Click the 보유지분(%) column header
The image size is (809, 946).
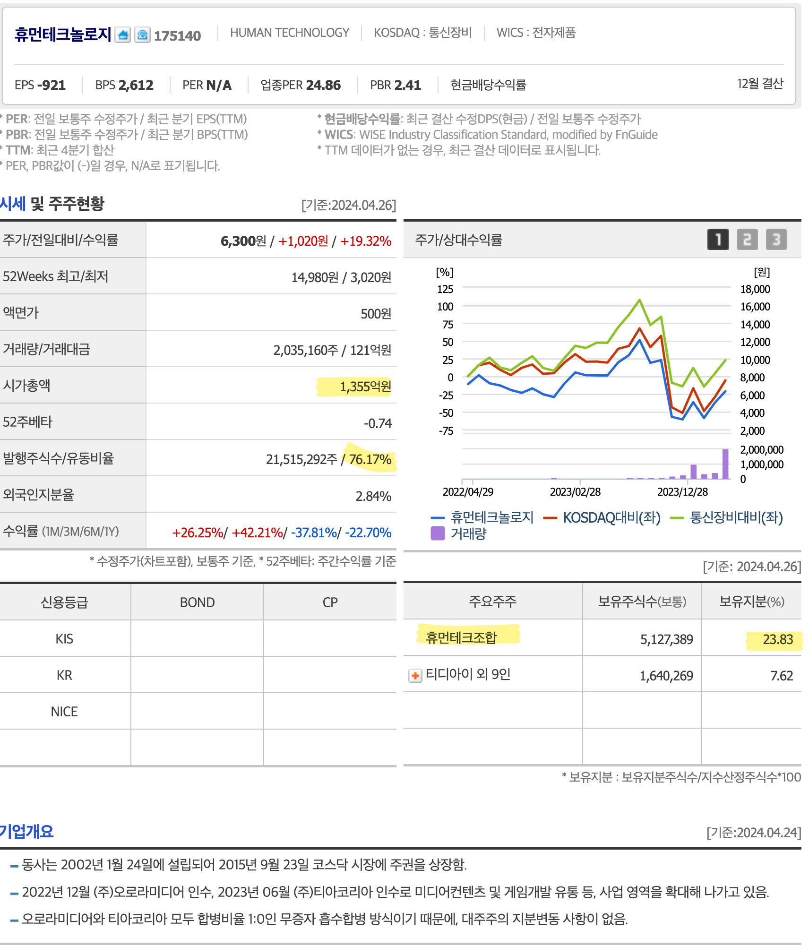[751, 601]
